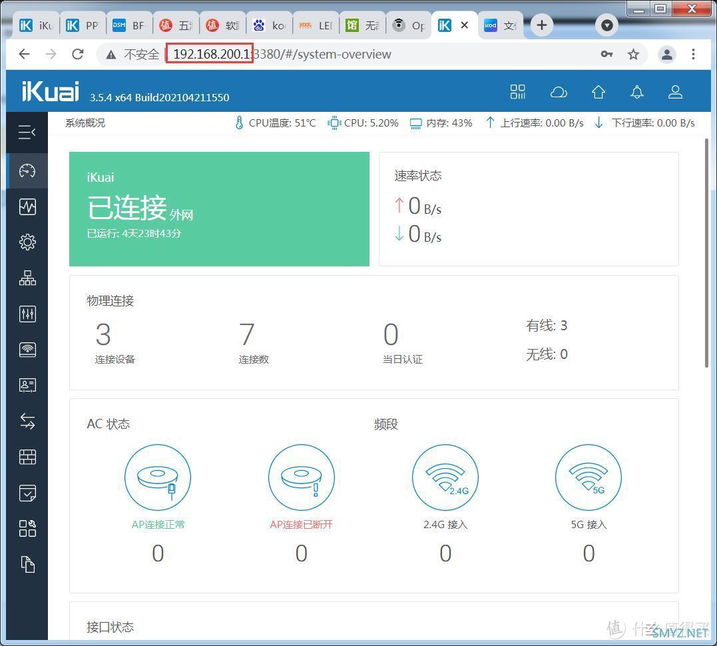Open Chrome profile avatar icon
717x646 pixels.
pyautogui.click(x=666, y=55)
